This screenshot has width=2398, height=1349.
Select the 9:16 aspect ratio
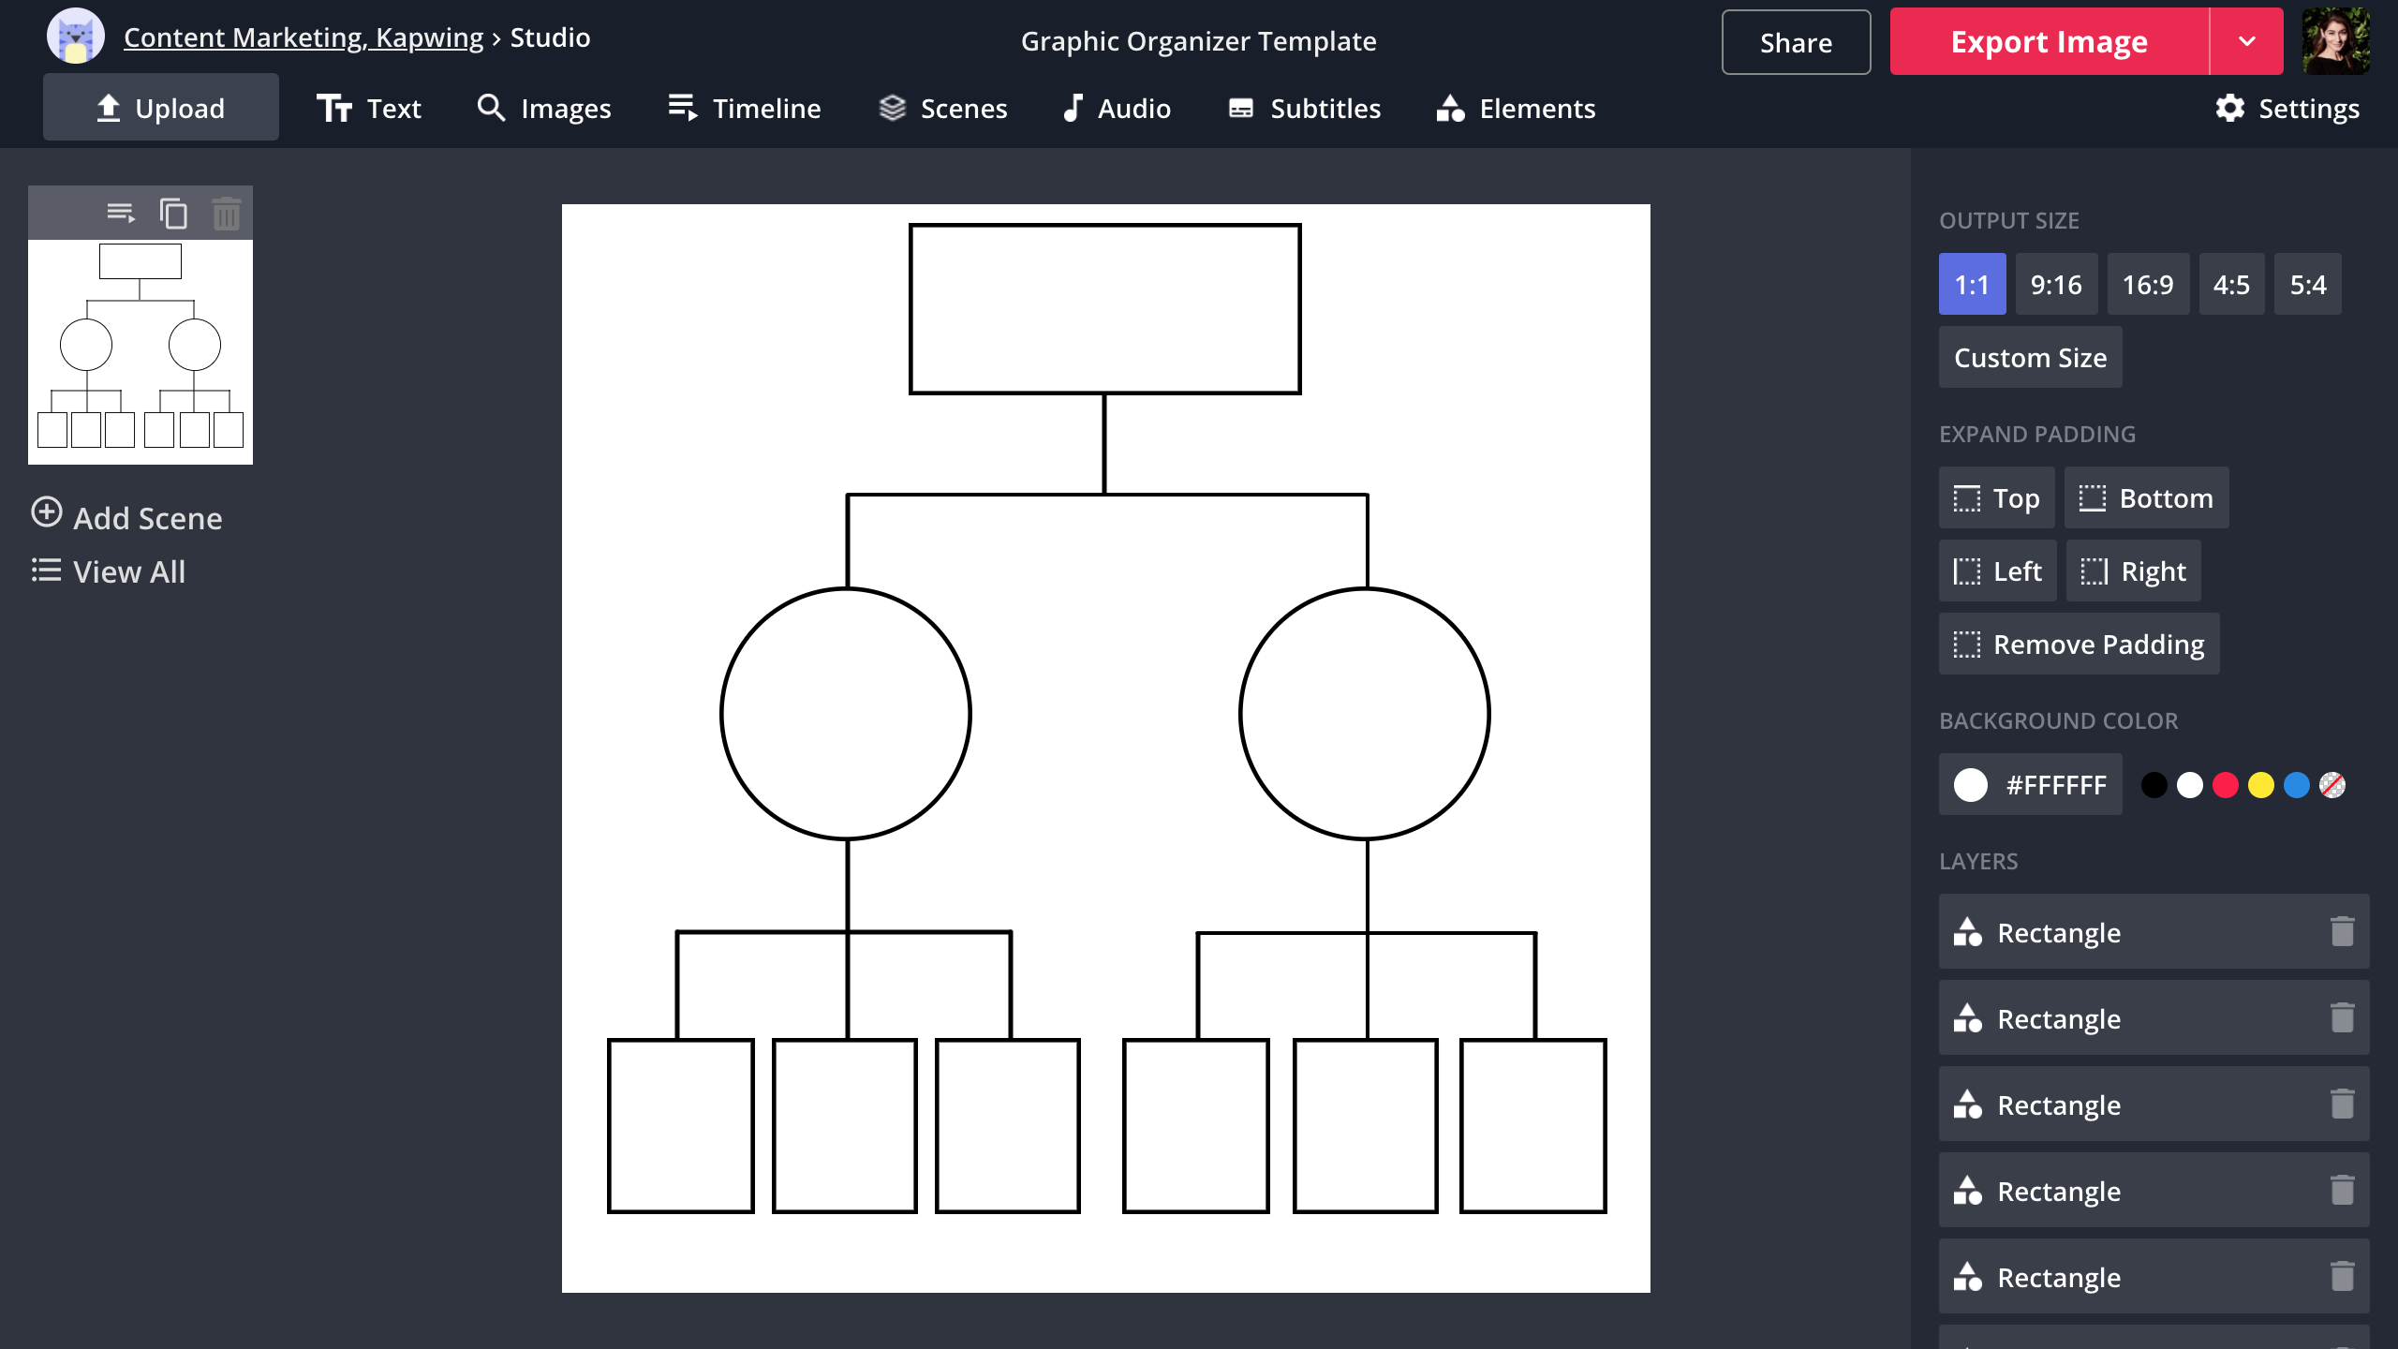(2055, 283)
